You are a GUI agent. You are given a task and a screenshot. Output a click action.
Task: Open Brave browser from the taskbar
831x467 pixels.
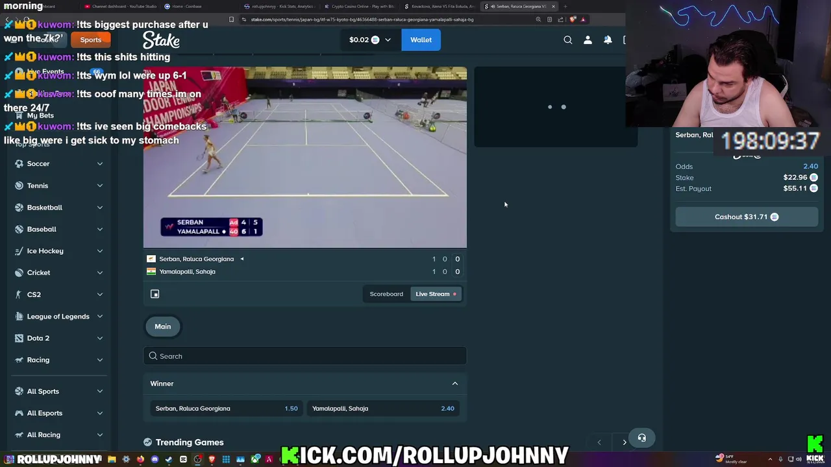click(x=212, y=459)
